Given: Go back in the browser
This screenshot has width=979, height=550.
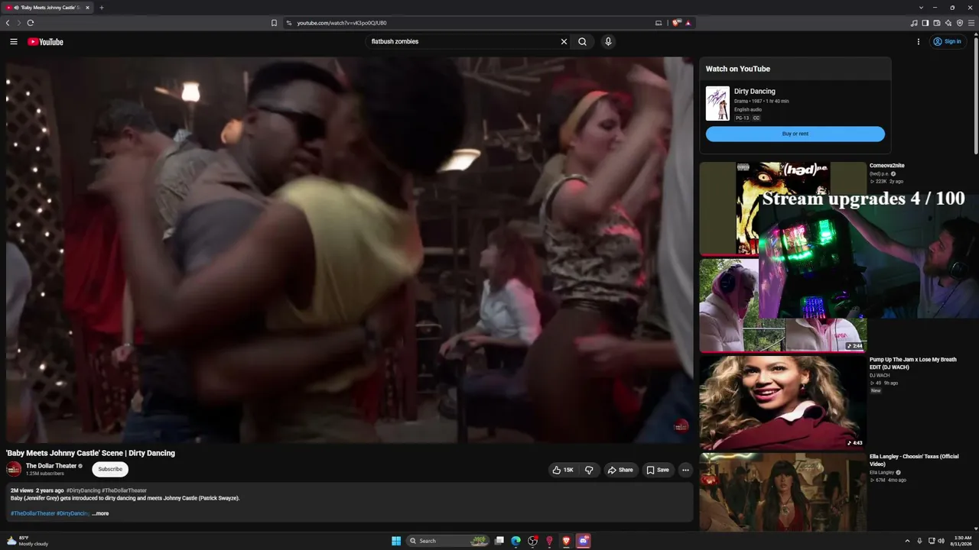Looking at the screenshot, I should [x=8, y=23].
